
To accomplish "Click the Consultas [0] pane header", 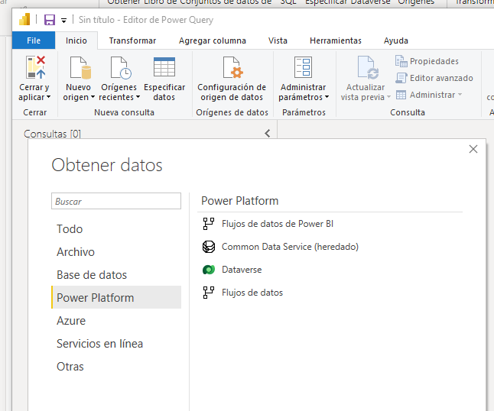I will [x=52, y=134].
